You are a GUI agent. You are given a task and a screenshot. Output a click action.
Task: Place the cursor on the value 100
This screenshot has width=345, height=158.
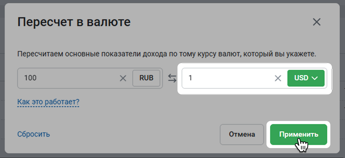point(30,78)
